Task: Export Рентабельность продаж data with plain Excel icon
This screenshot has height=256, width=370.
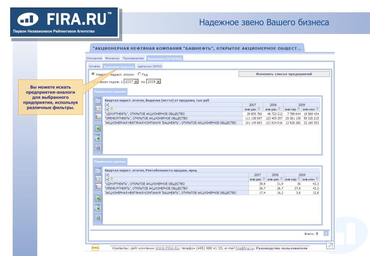Action: pos(98,199)
